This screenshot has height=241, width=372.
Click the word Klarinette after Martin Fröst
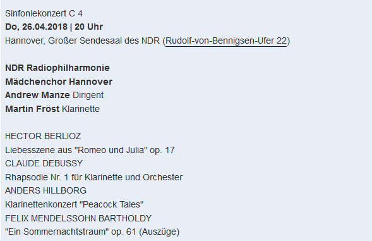(81, 109)
